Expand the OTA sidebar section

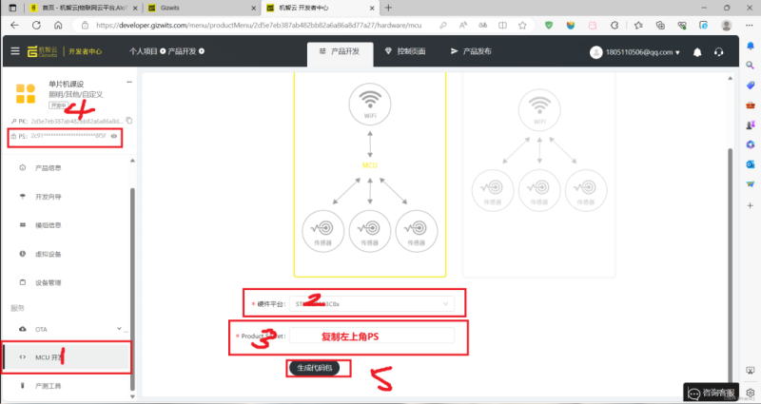point(67,329)
